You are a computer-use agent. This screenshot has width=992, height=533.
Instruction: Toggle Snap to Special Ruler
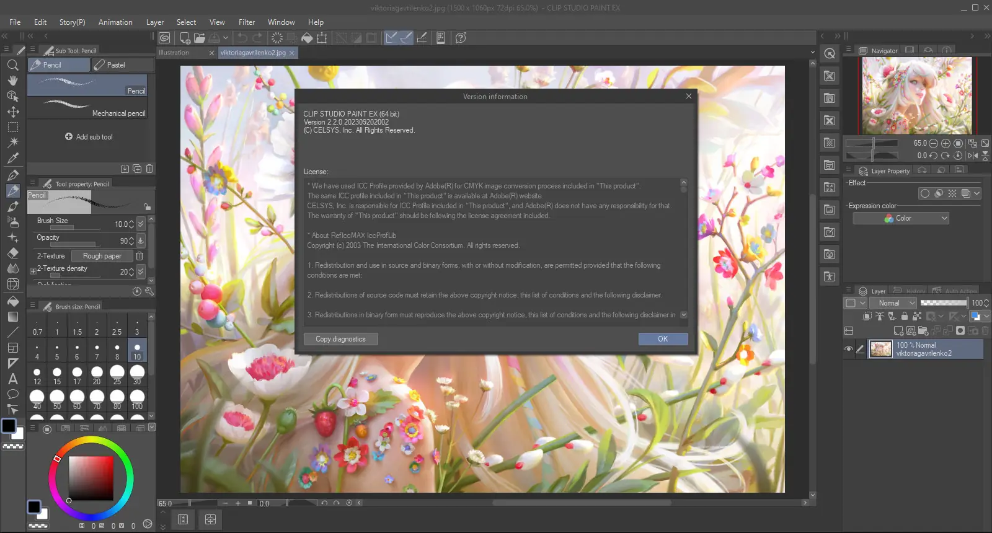(406, 38)
